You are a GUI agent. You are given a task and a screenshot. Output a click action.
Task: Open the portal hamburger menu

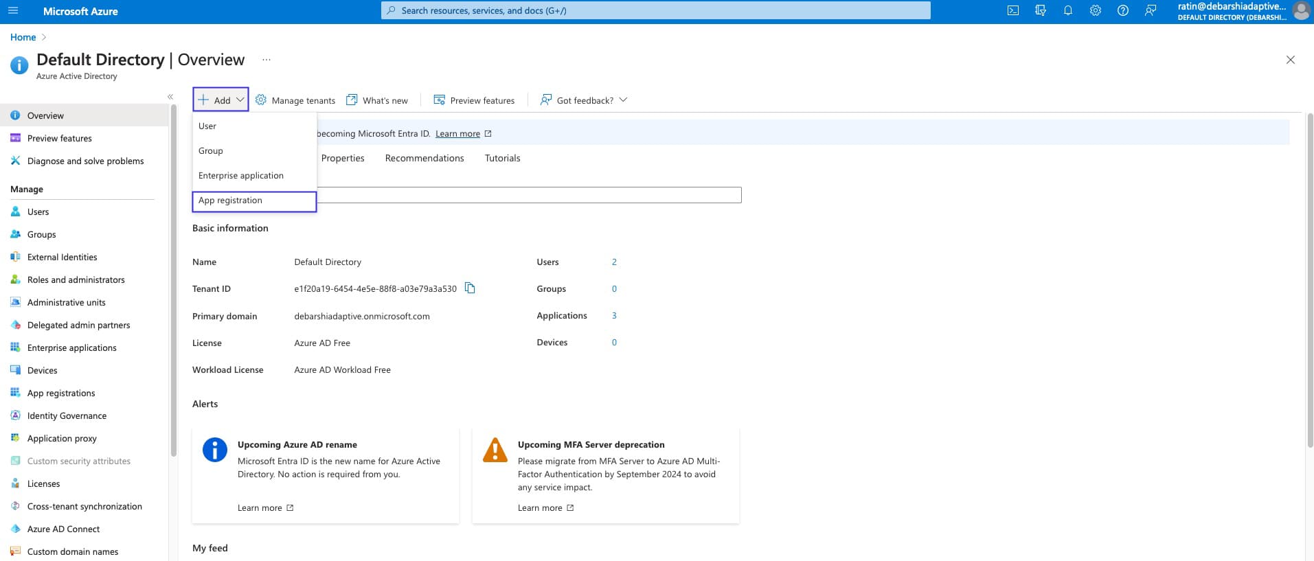click(x=13, y=11)
